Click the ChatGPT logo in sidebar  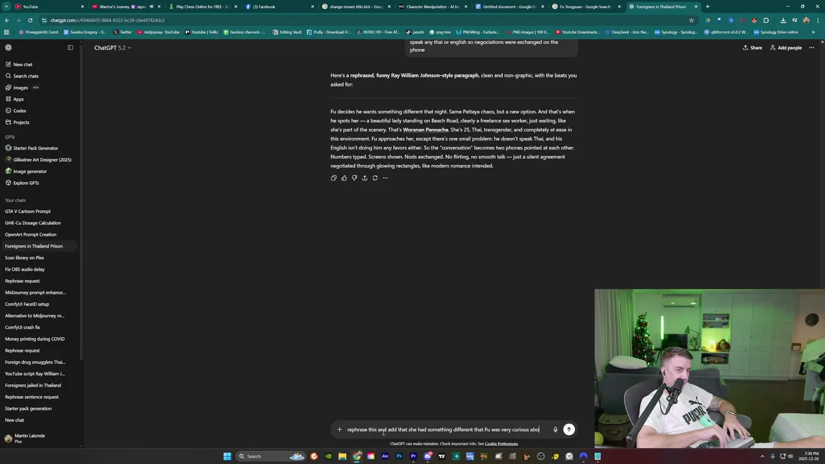(x=8, y=47)
